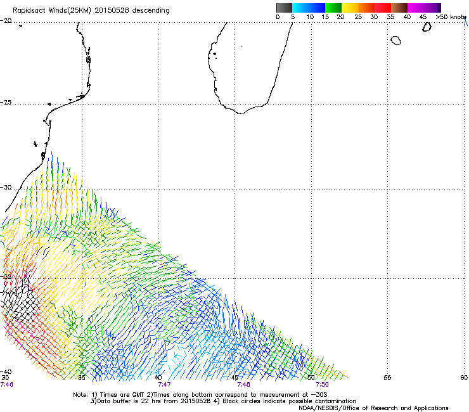Click the '-30' latitude axis label
Viewport: 469px width, 412px height.
coord(6,188)
